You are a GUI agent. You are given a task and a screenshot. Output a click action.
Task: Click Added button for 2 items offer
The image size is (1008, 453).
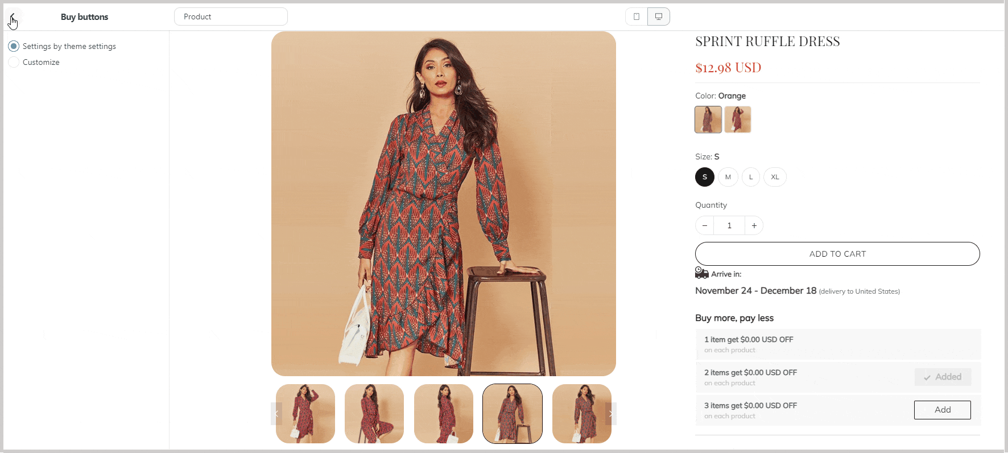(943, 377)
